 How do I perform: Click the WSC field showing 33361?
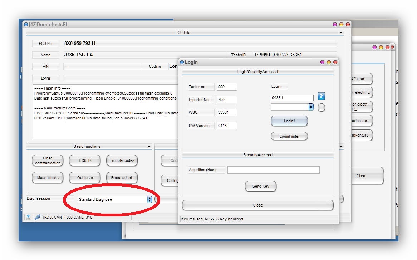[x=227, y=112]
